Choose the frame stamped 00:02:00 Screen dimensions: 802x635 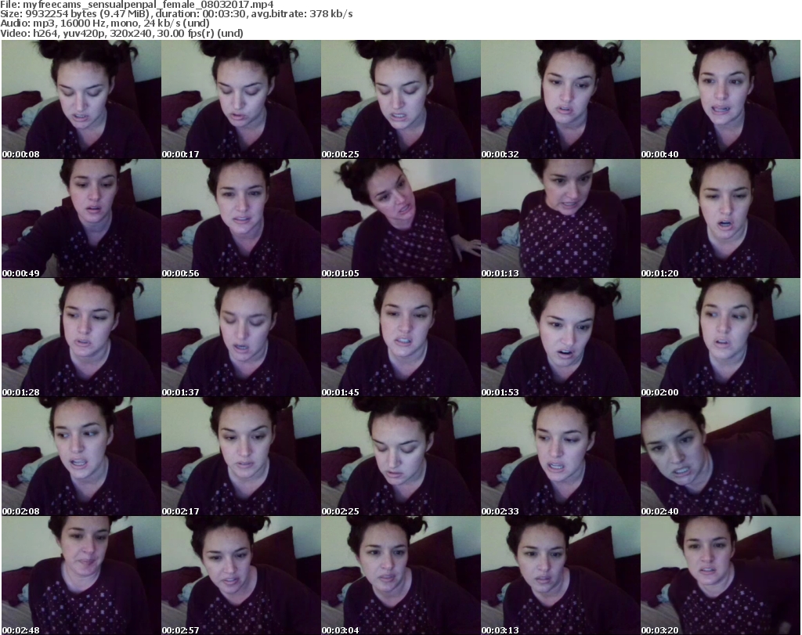(x=721, y=337)
